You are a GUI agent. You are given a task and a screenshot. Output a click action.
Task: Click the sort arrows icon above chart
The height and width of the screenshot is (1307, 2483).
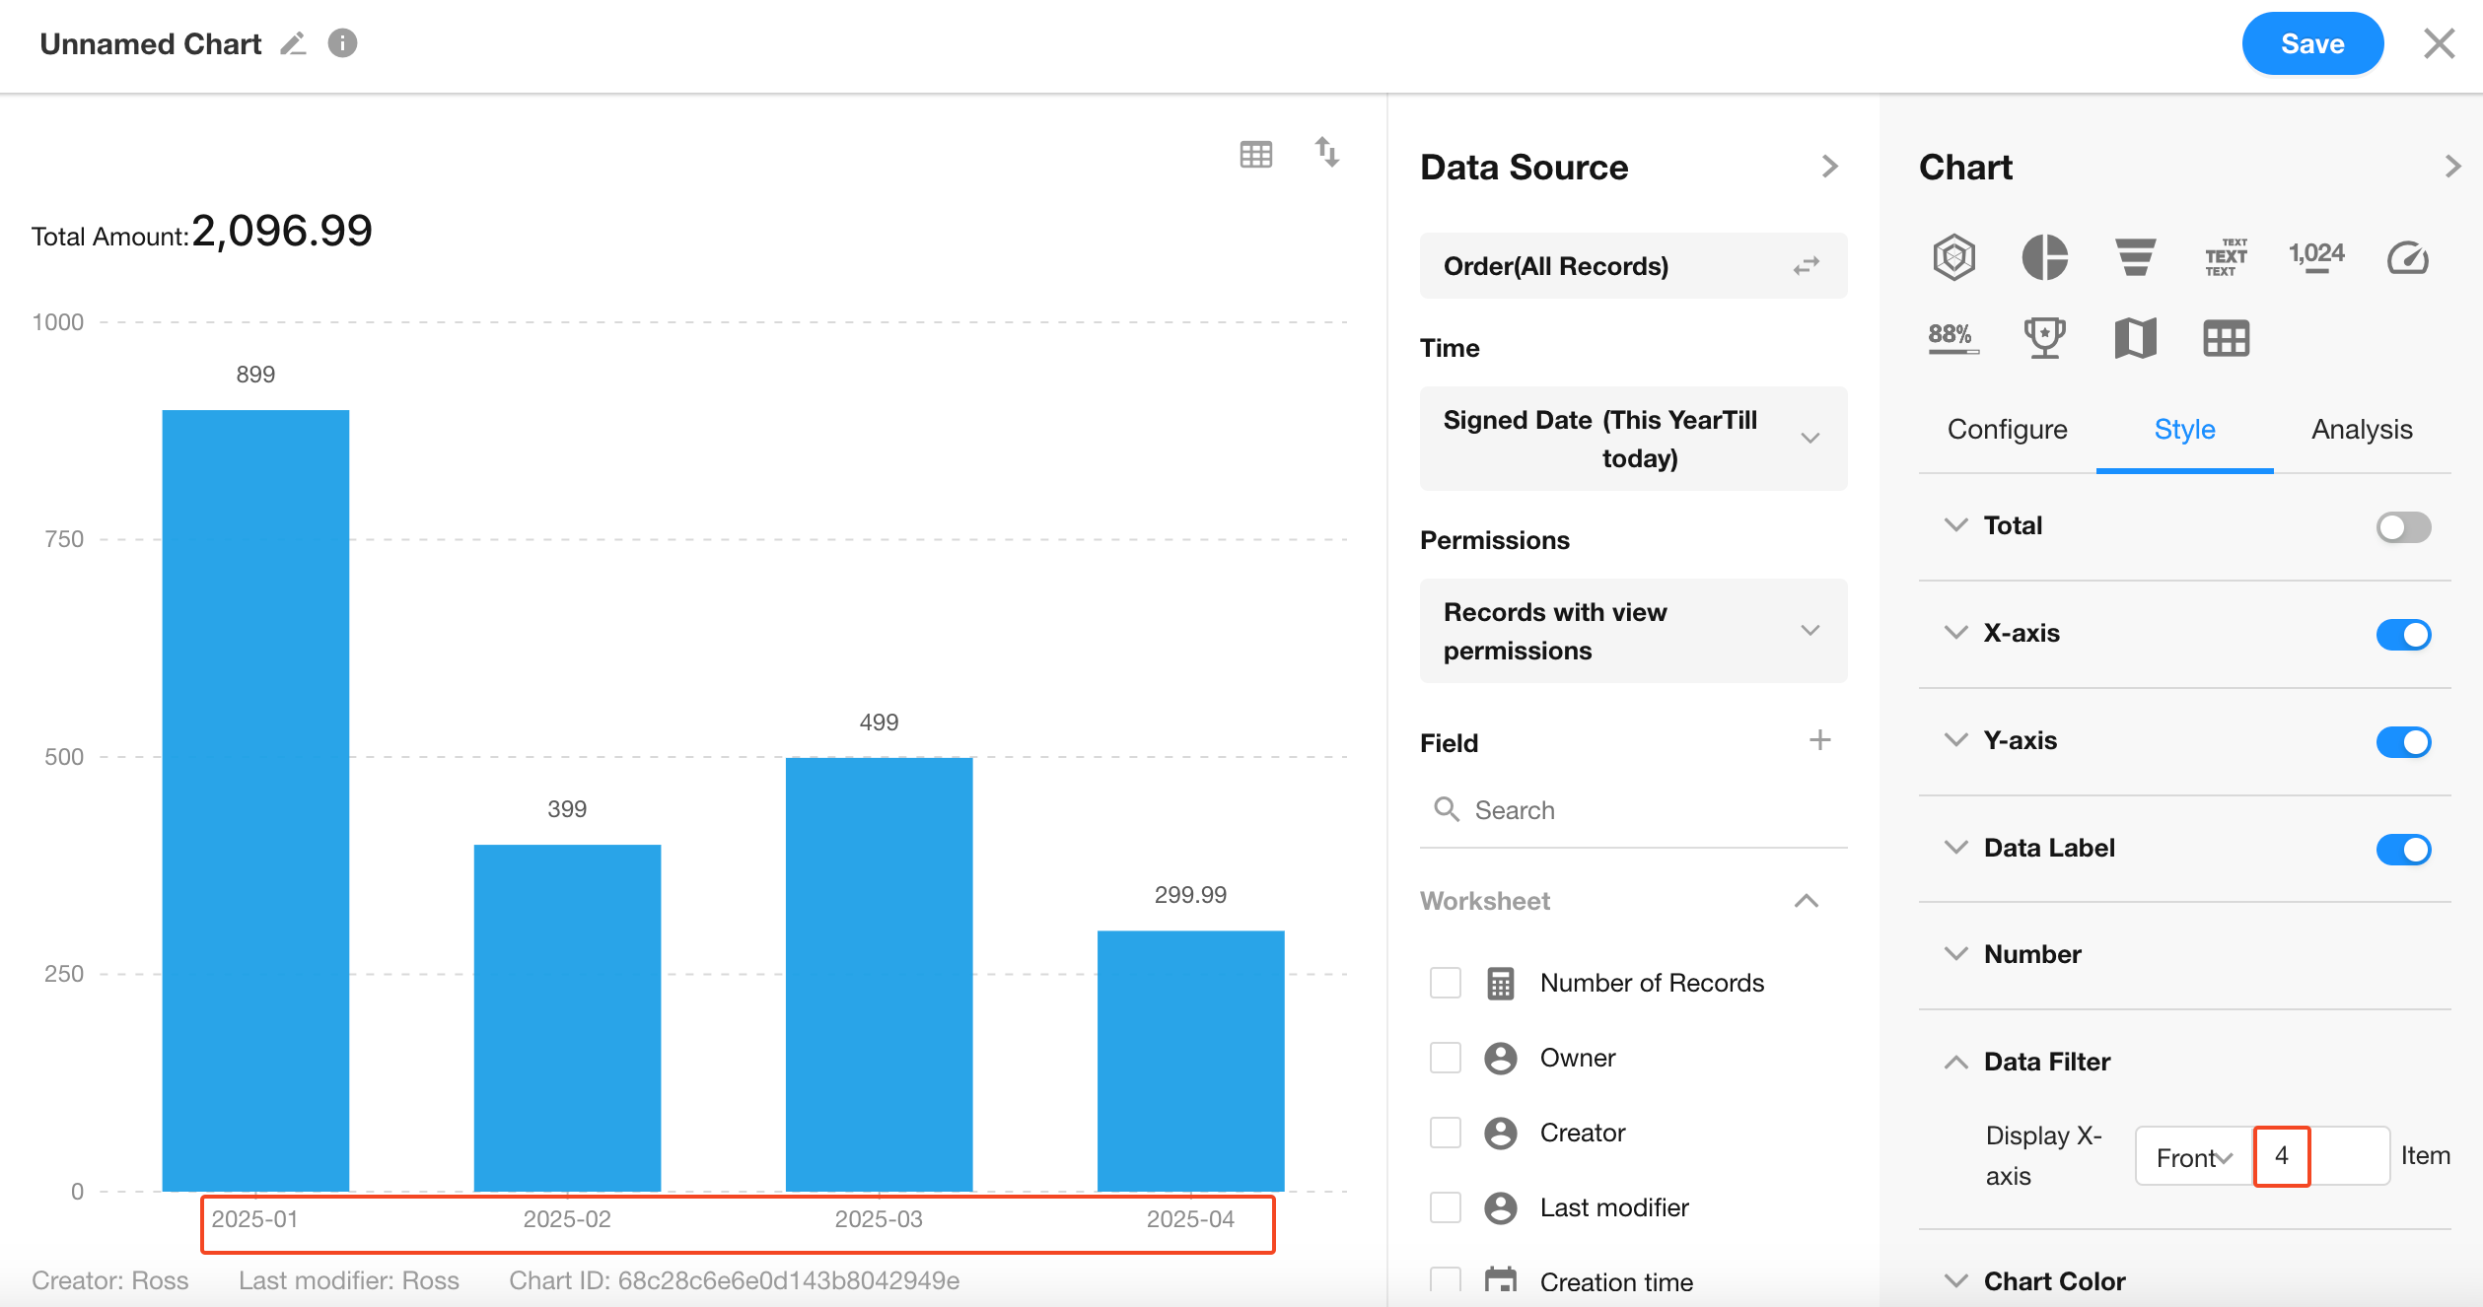click(1326, 153)
